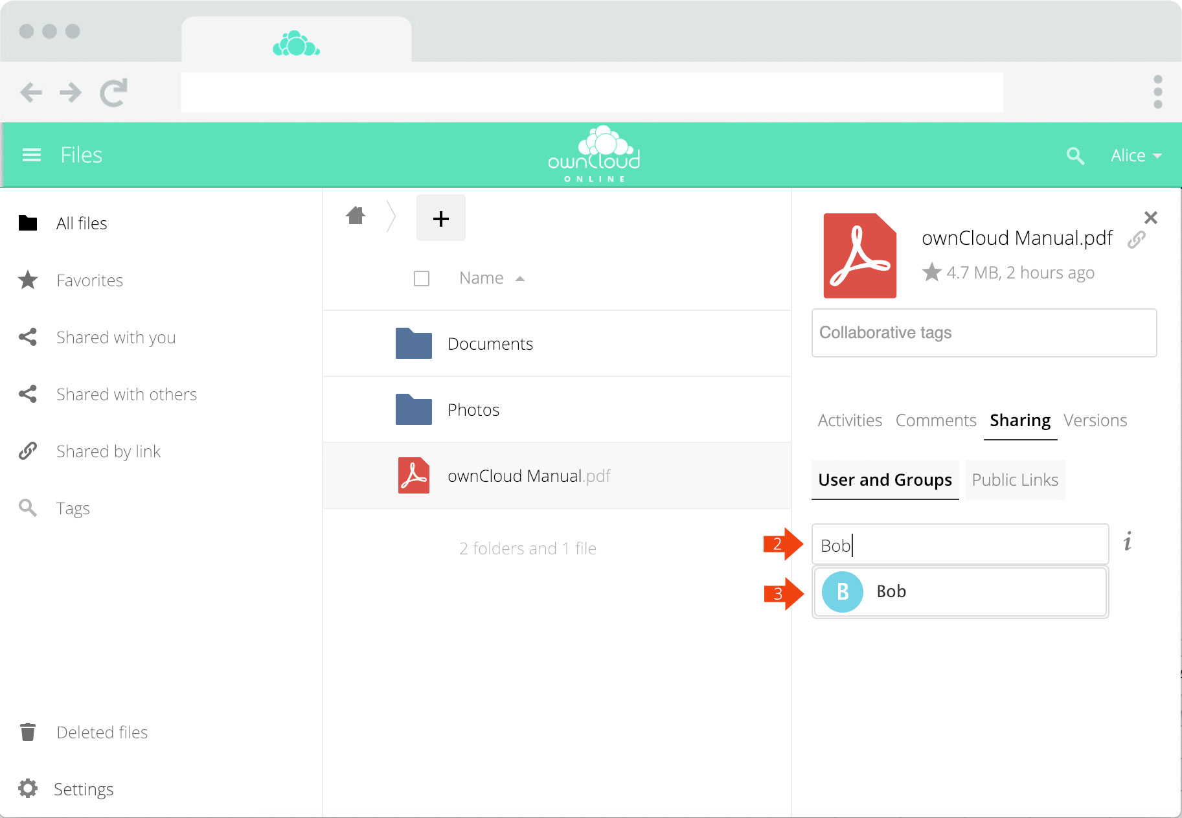The width and height of the screenshot is (1182, 818).
Task: Click the search magnifier in header
Action: tap(1075, 155)
